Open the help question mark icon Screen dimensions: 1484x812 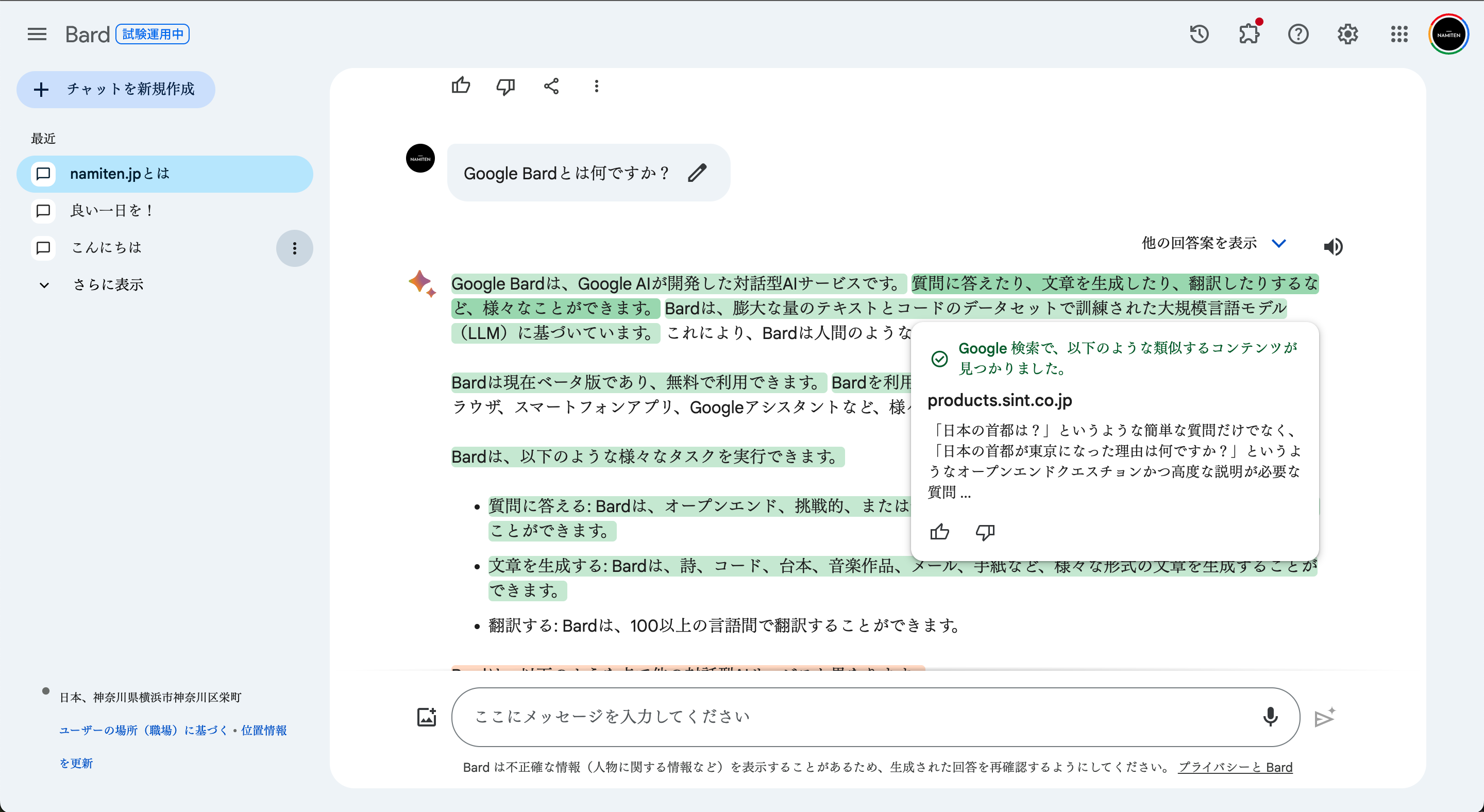[x=1298, y=34]
